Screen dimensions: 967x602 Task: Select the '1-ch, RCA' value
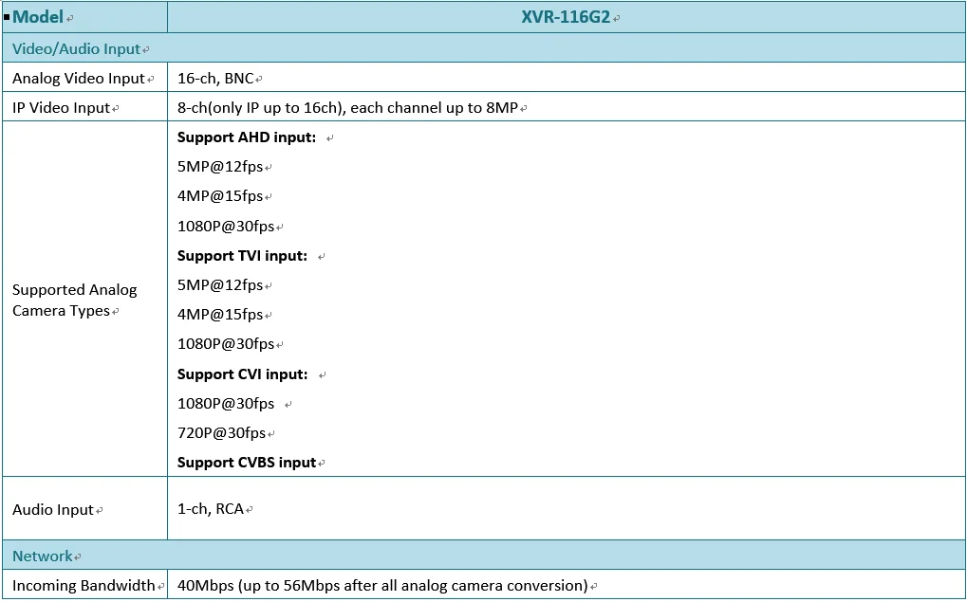[211, 509]
